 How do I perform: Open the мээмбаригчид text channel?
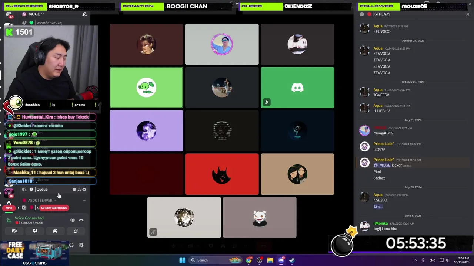[49, 23]
